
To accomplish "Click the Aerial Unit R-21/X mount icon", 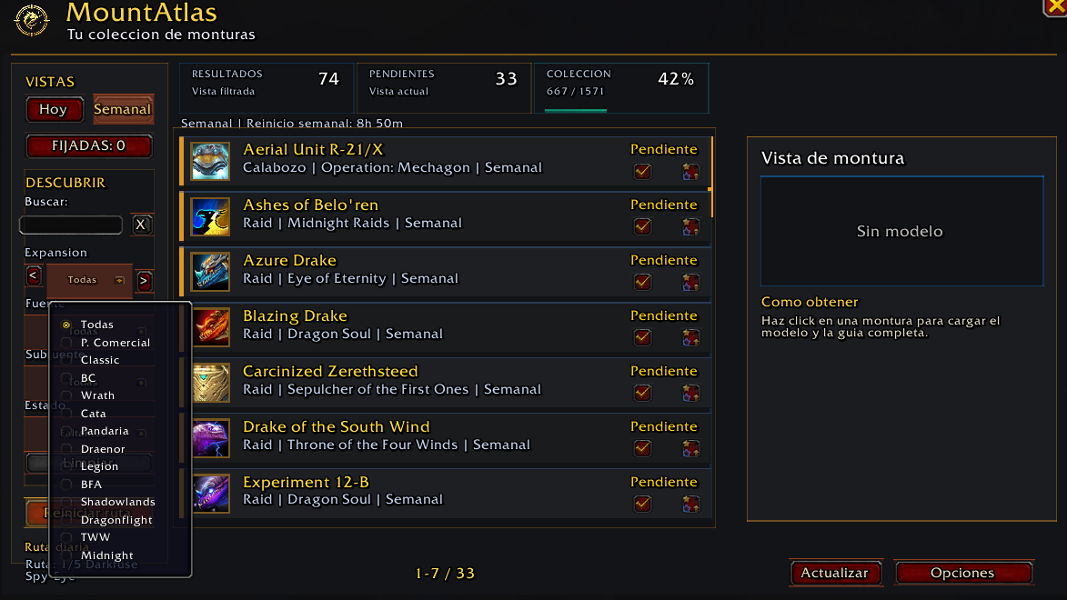I will pos(210,161).
